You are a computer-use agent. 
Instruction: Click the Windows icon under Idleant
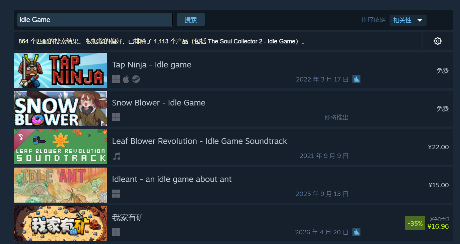tap(116, 194)
